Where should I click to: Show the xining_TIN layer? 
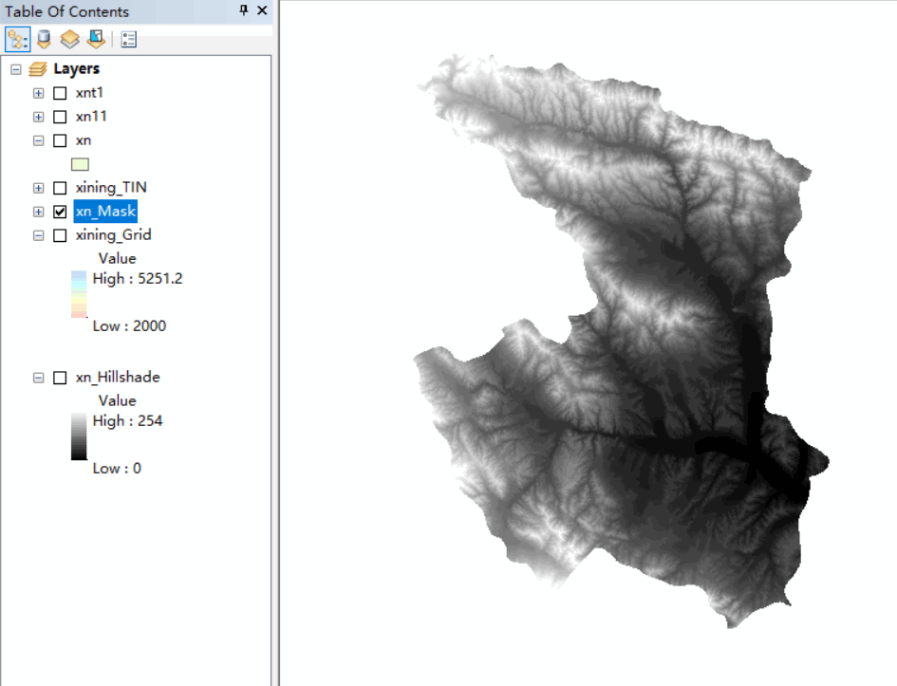pos(60,188)
